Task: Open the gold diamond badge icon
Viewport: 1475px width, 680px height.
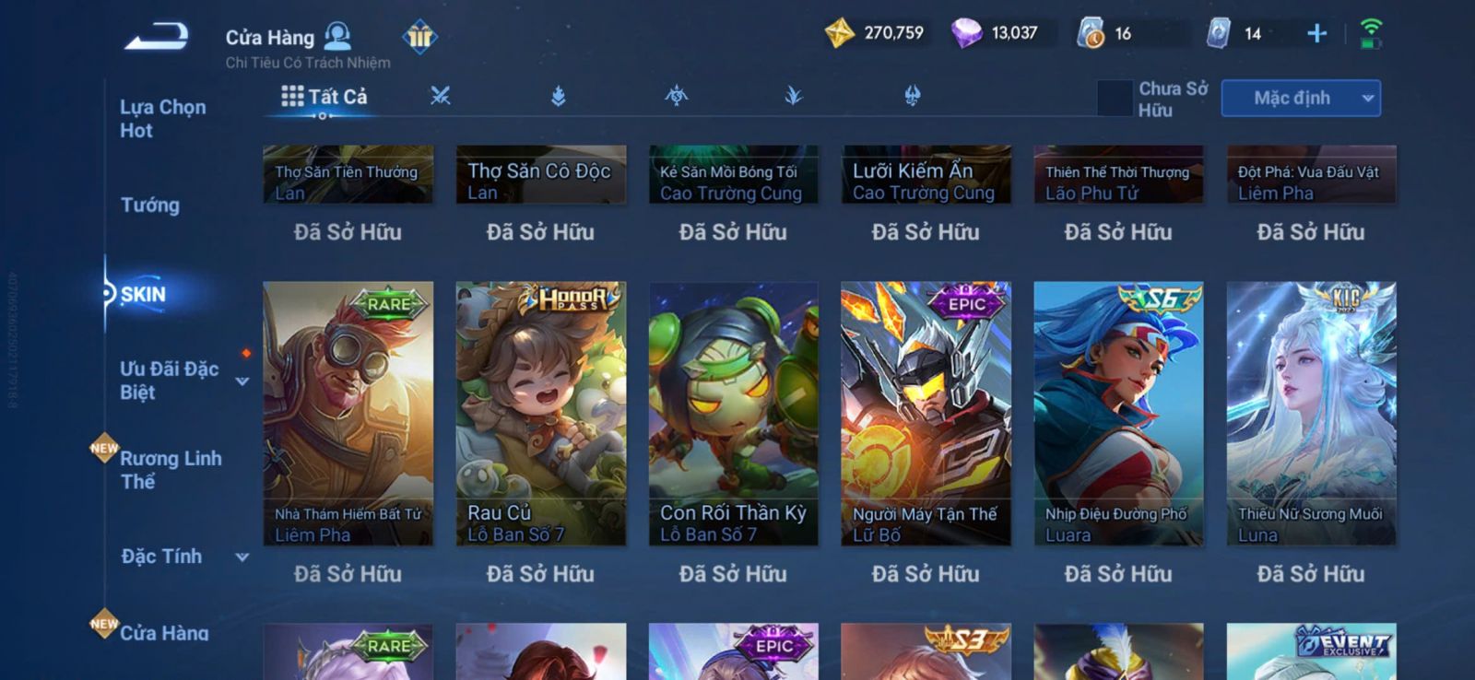Action: click(x=419, y=37)
